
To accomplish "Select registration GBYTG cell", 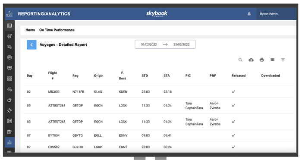I will click(x=78, y=135).
